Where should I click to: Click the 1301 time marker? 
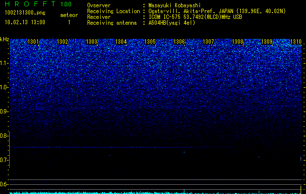click(x=33, y=42)
